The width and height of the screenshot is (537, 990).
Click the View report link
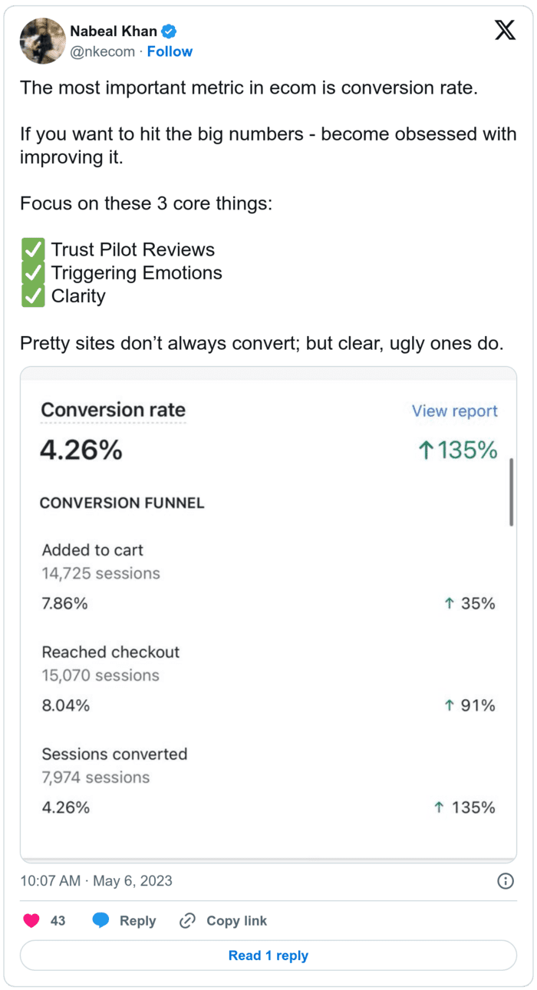click(454, 411)
